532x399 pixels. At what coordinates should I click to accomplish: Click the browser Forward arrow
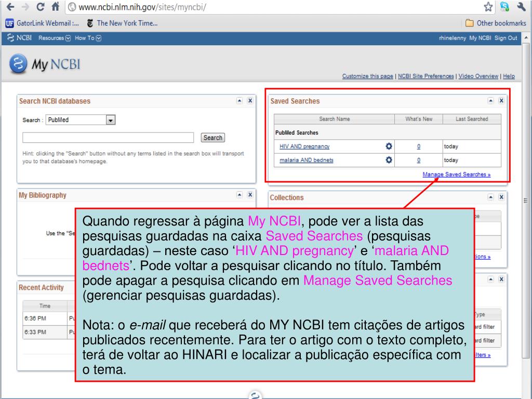pos(25,6)
